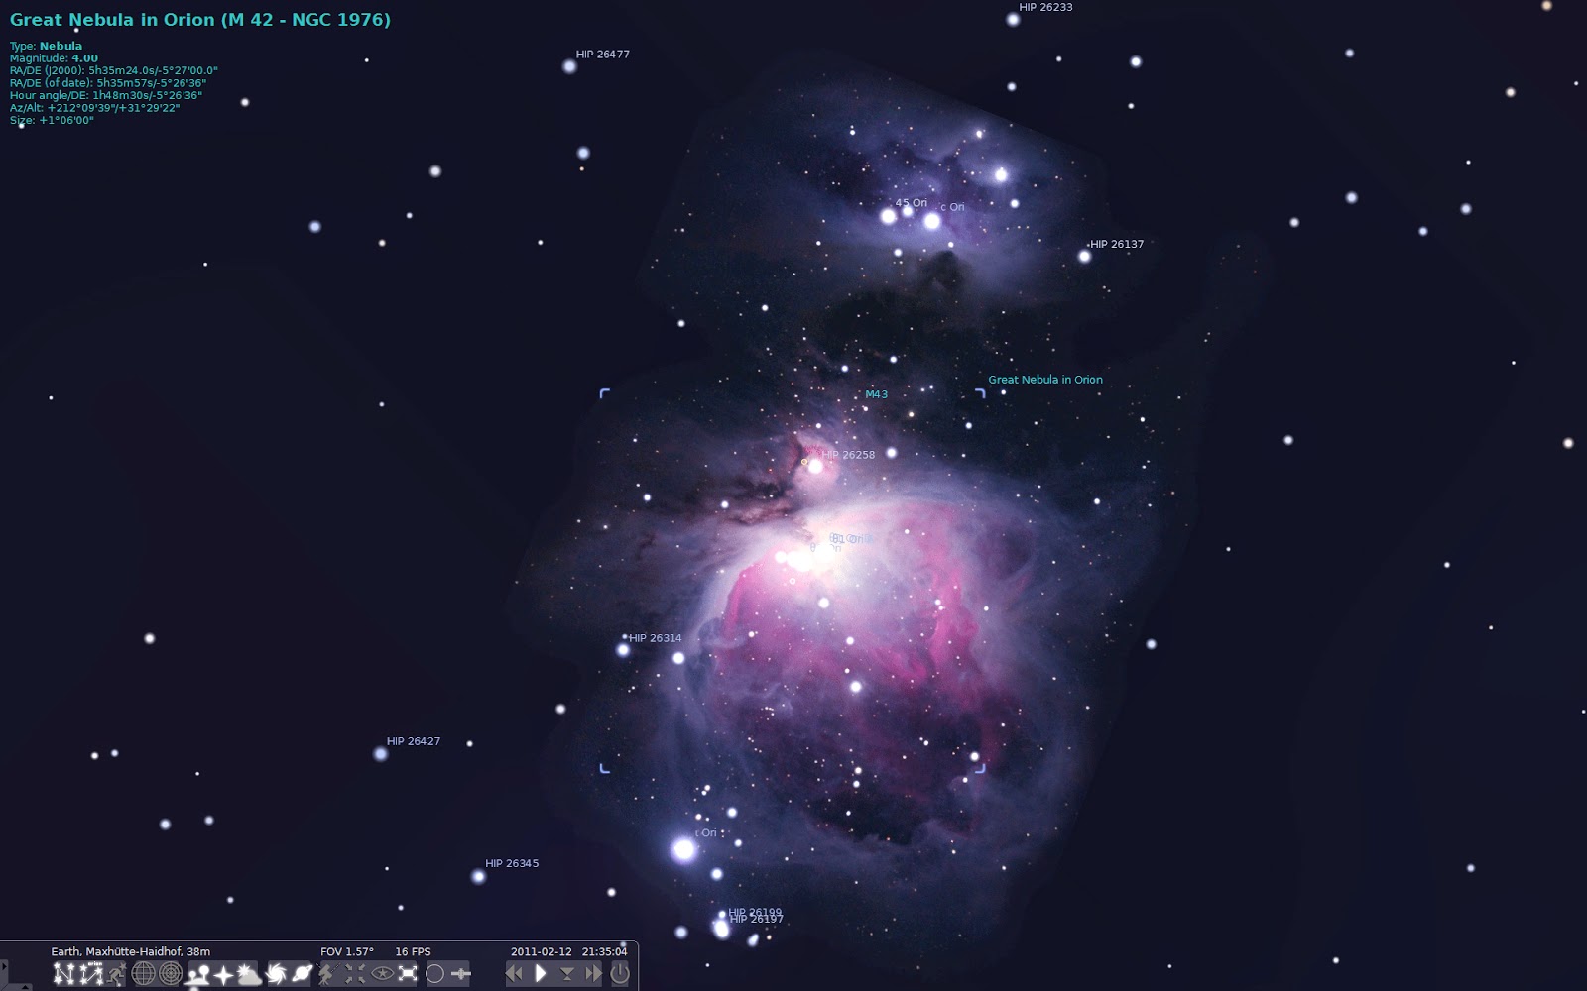This screenshot has height=991, width=1587.
Task: Select star HIP 26477
Action: click(569, 66)
